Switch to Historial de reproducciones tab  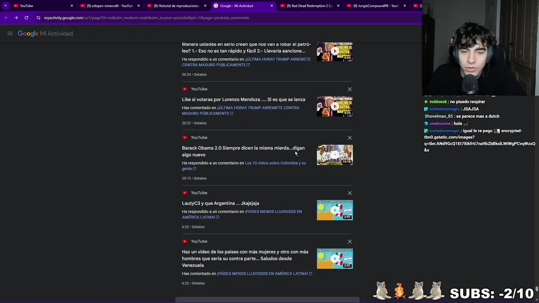(176, 6)
